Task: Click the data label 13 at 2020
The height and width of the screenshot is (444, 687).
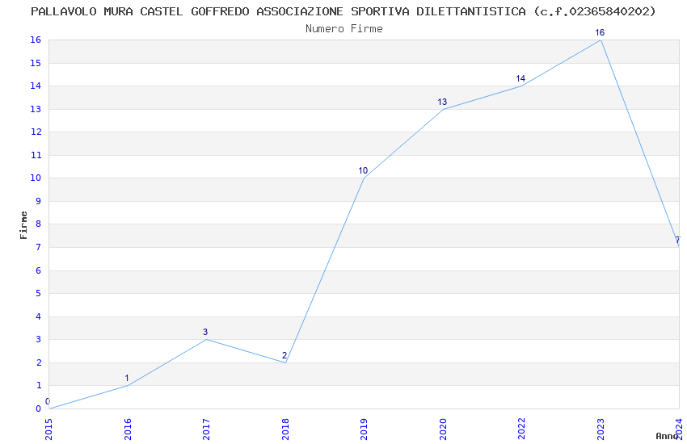Action: click(x=442, y=102)
